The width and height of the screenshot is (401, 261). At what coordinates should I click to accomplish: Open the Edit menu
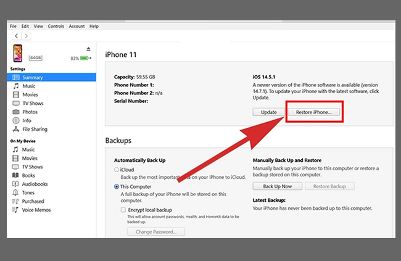pos(25,26)
